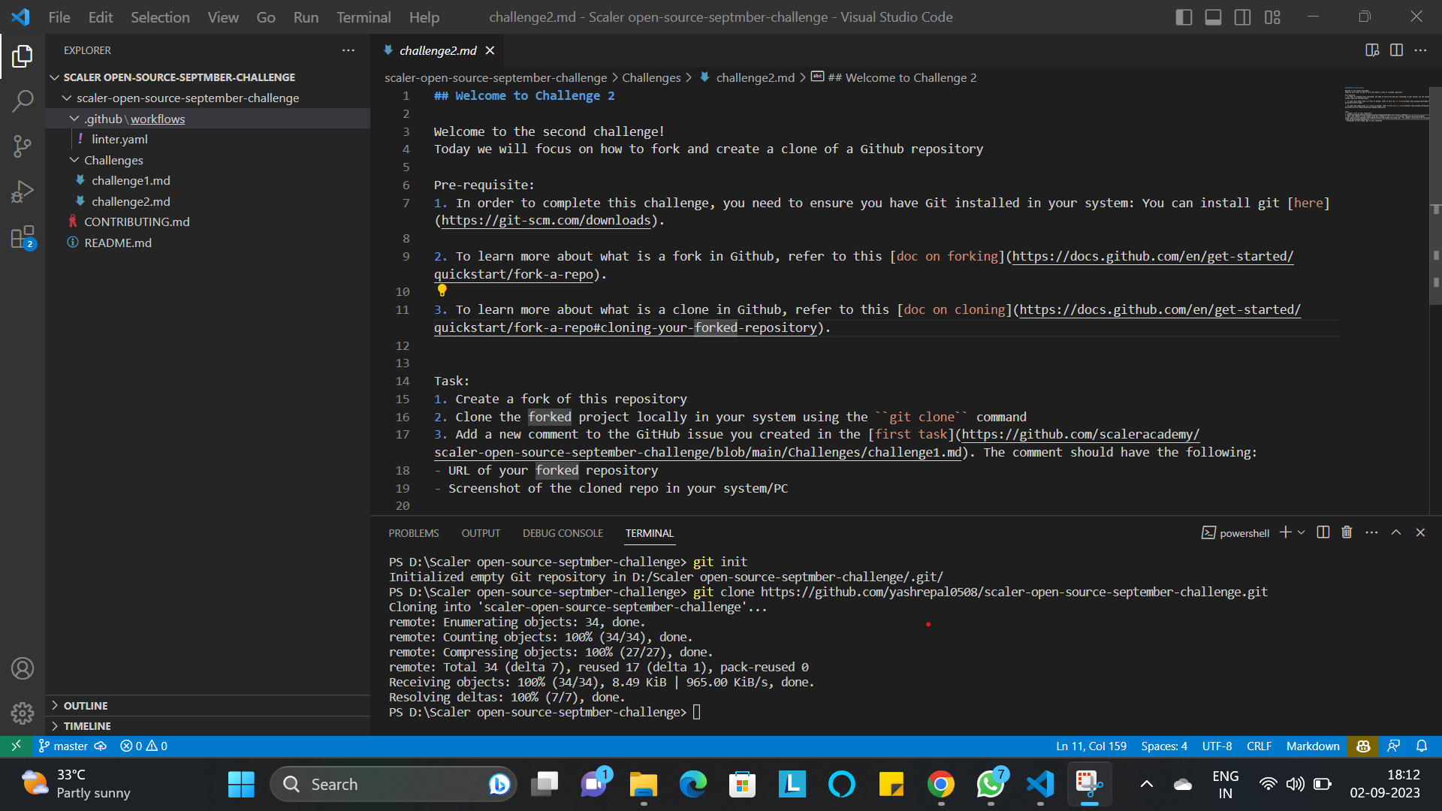This screenshot has height=811, width=1442.
Task: Open the Extensions view
Action: 23,237
